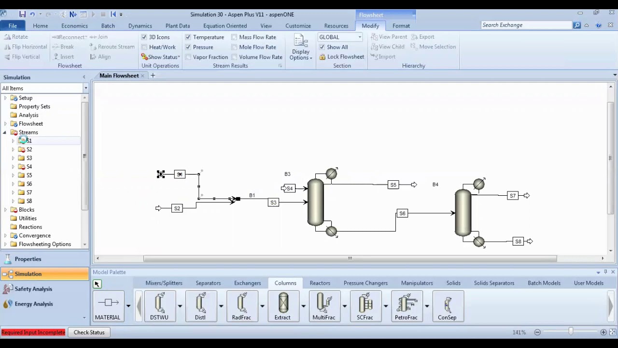Viewport: 618px width, 348px height.
Task: Select the Distl column model icon
Action: [200, 306]
